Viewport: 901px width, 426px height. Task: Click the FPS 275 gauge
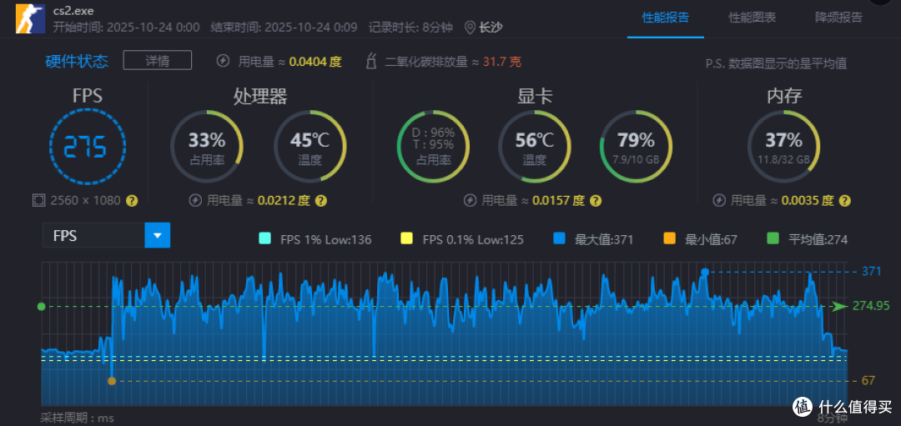[x=88, y=147]
